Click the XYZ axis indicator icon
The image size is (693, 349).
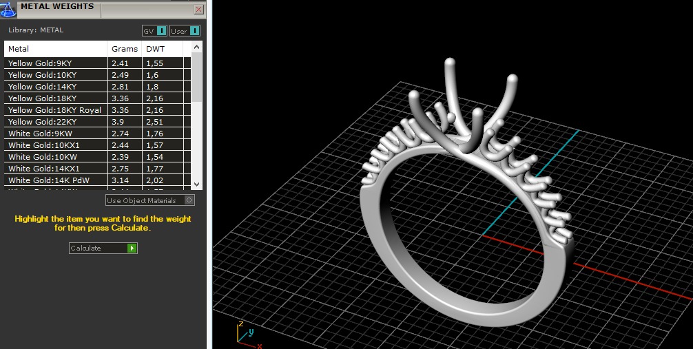(249, 335)
